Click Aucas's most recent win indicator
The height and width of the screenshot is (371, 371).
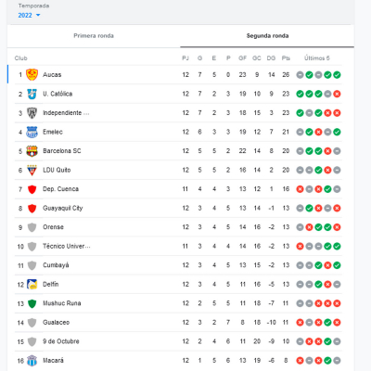[337, 74]
